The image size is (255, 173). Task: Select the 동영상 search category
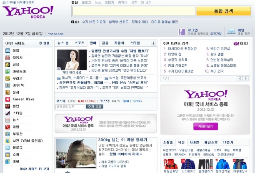122,3
